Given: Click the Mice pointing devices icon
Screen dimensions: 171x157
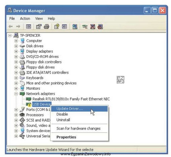Looking at the screenshot, I should [22, 83].
